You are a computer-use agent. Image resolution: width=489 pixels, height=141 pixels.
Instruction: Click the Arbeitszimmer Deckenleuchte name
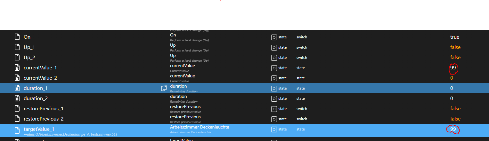200,127
